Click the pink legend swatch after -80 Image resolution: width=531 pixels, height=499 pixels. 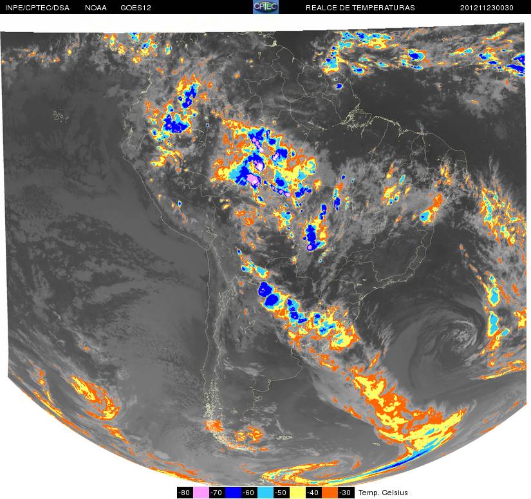[x=201, y=493]
